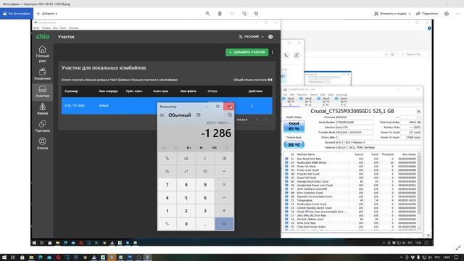Viewport: 464px width, 261px height.
Task: Go to next page of Chia plots table
Action: pos(267,120)
